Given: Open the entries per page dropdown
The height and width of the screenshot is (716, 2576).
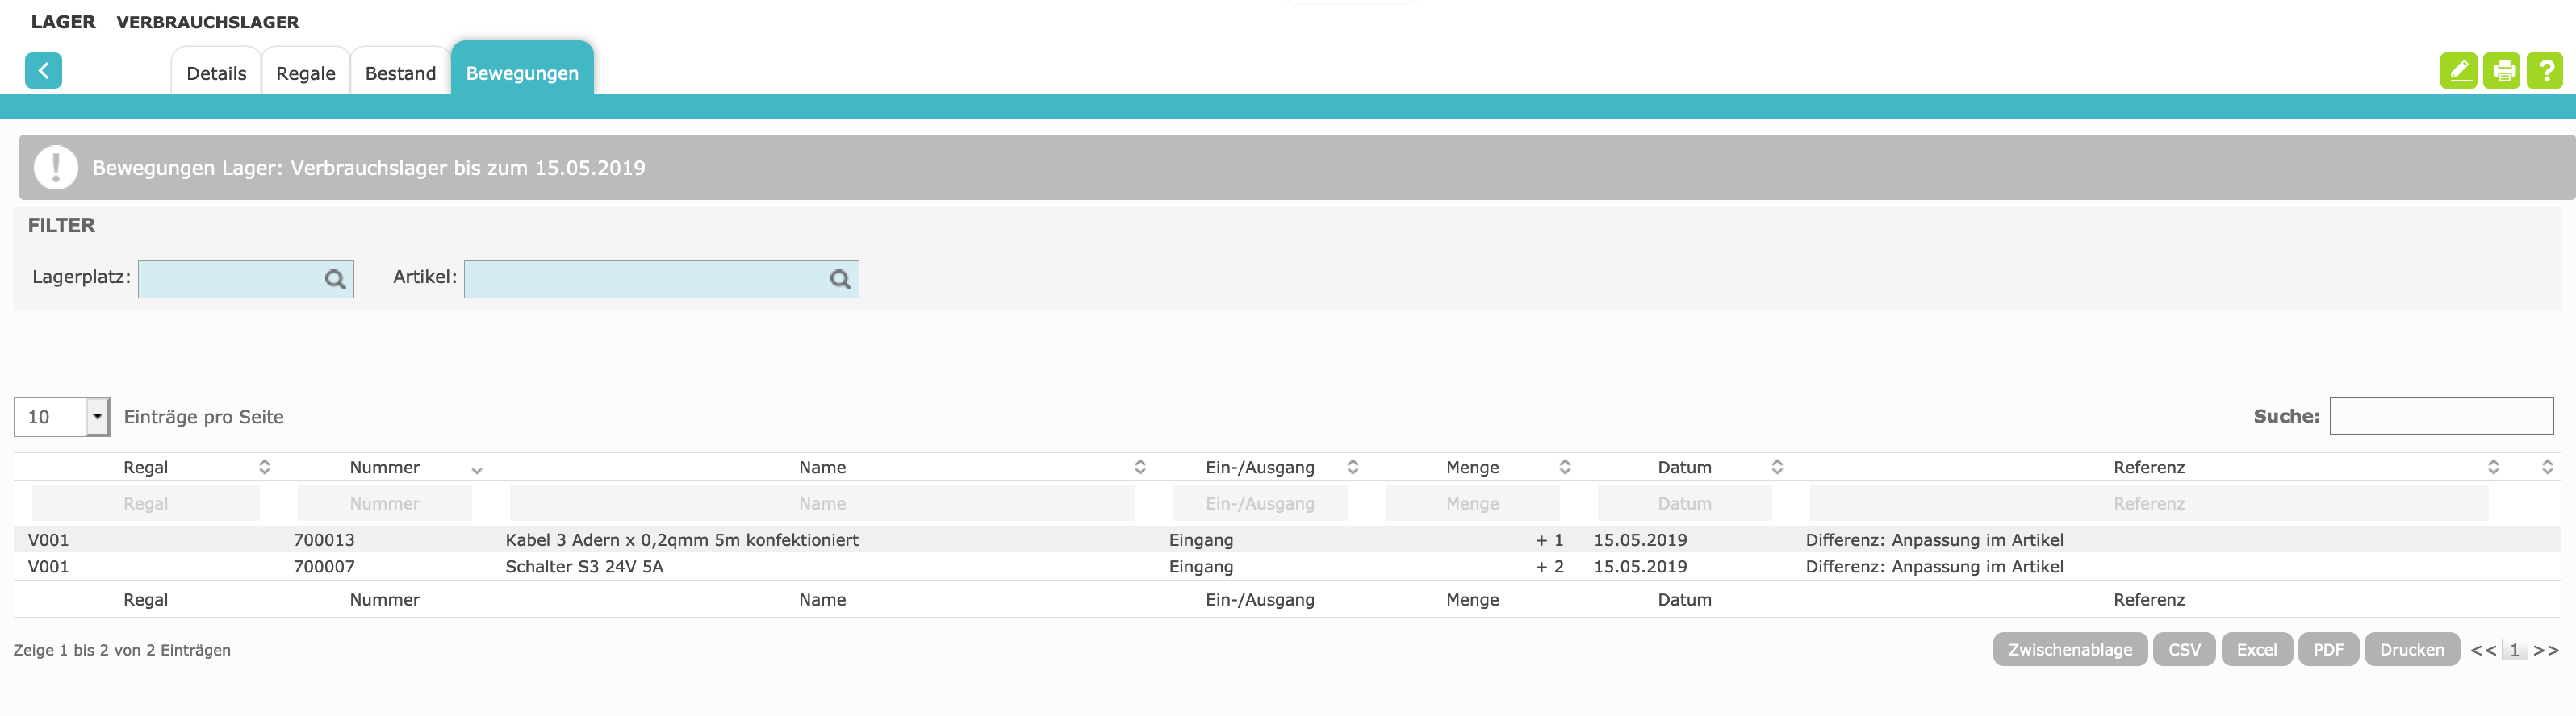Looking at the screenshot, I should [97, 416].
